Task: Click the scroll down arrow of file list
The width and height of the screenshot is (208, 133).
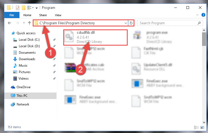Action: (x=204, y=122)
